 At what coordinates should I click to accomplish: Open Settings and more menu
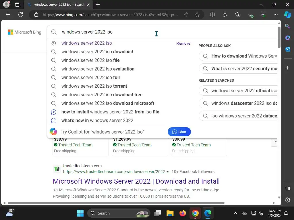(276, 15)
